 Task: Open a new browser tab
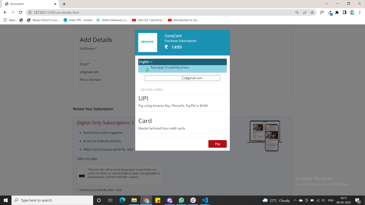pyautogui.click(x=64, y=4)
